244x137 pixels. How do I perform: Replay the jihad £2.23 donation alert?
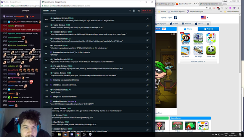[x=148, y=123]
